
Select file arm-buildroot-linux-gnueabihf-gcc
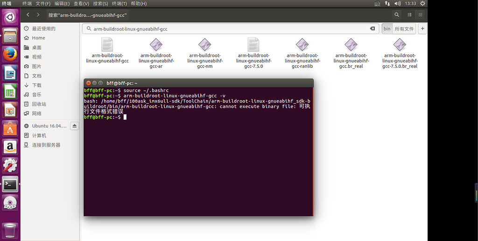tap(107, 50)
